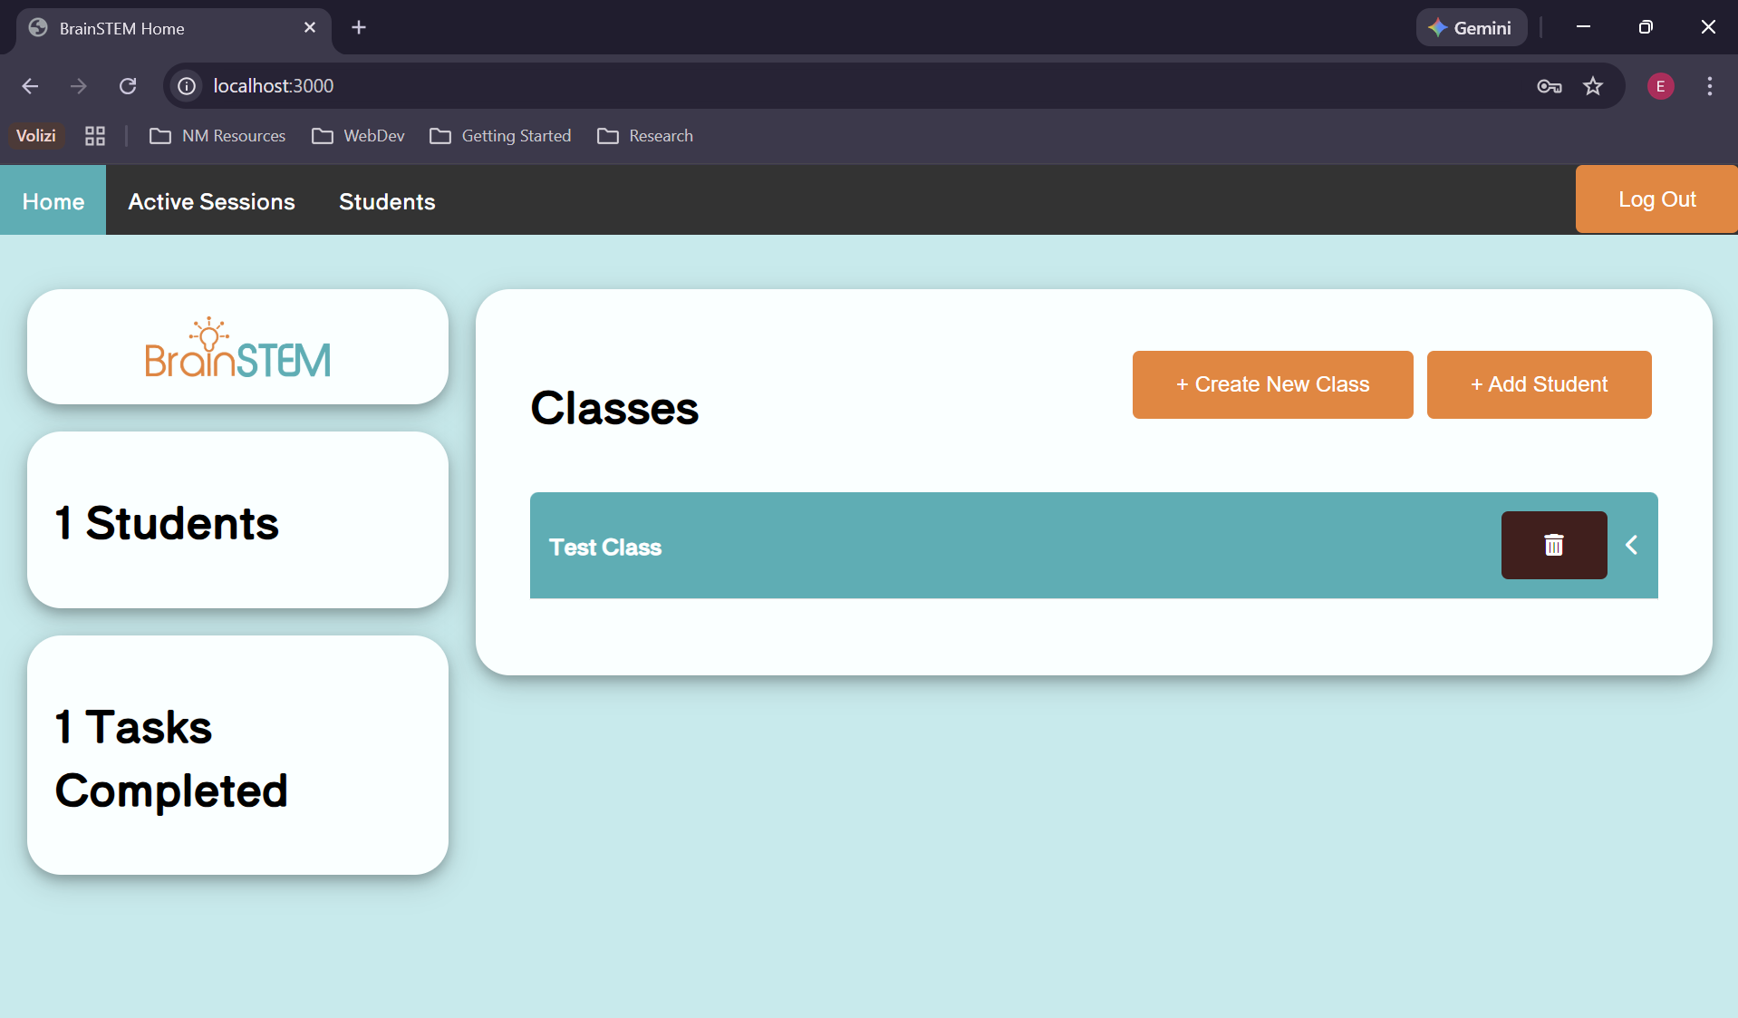Open the Research bookmark folder
The height and width of the screenshot is (1018, 1738).
pyautogui.click(x=645, y=136)
